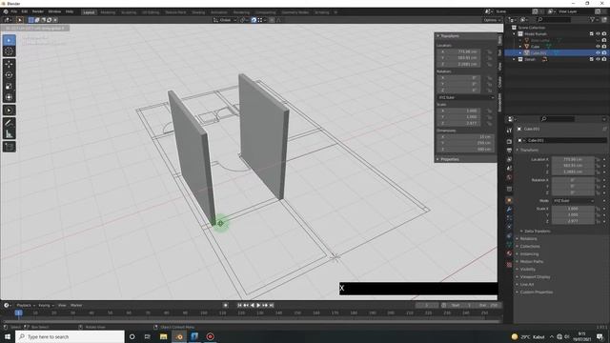
Task: Open the Playback popover in timeline
Action: pos(26,305)
